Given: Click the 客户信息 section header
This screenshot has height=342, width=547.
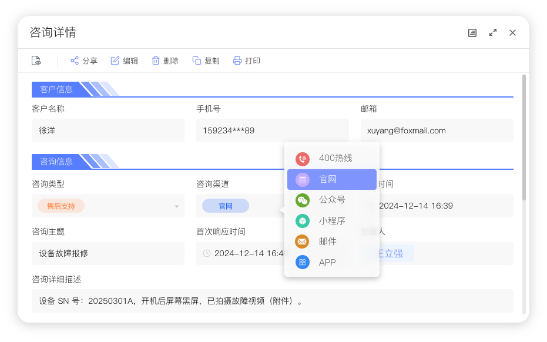Looking at the screenshot, I should [x=56, y=89].
